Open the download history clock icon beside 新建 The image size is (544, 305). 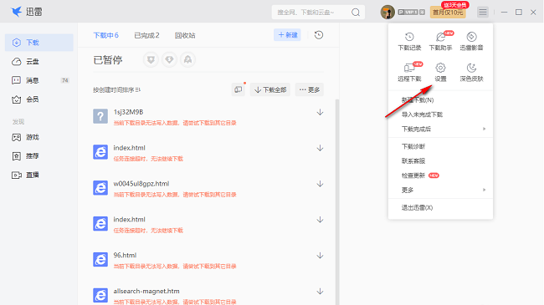(x=319, y=35)
